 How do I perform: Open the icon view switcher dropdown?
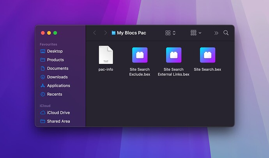[x=170, y=33]
